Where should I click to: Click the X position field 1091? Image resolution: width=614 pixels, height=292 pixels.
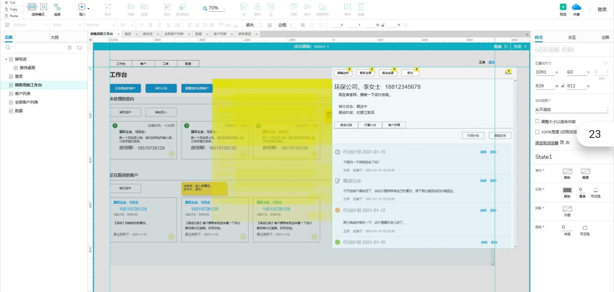click(x=544, y=72)
